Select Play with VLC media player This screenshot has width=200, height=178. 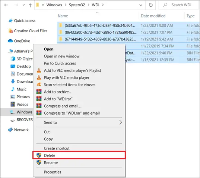click(67, 78)
